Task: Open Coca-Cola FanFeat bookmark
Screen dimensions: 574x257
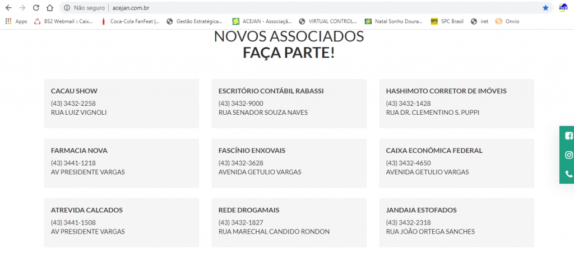Action: point(130,22)
